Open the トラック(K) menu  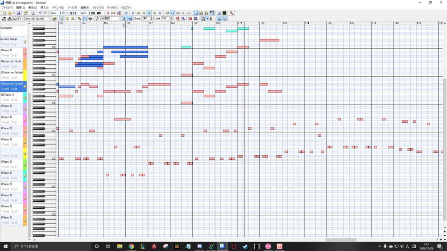pyautogui.click(x=98, y=8)
